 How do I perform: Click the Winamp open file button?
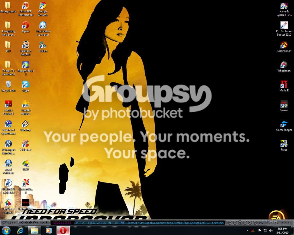tap(250, 223)
